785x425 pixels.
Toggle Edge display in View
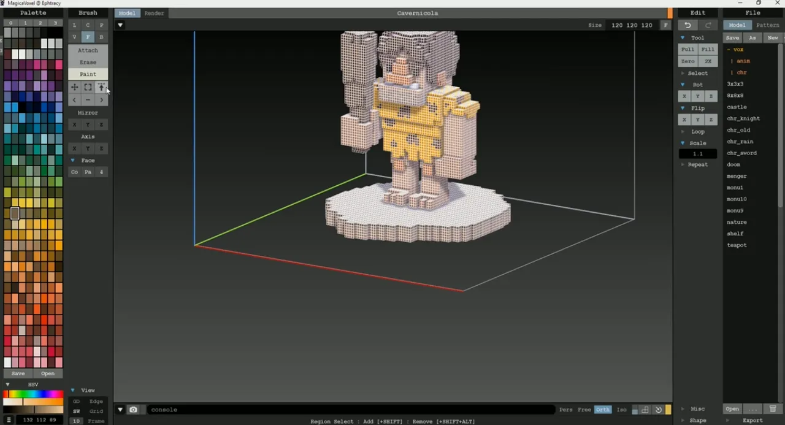point(96,402)
